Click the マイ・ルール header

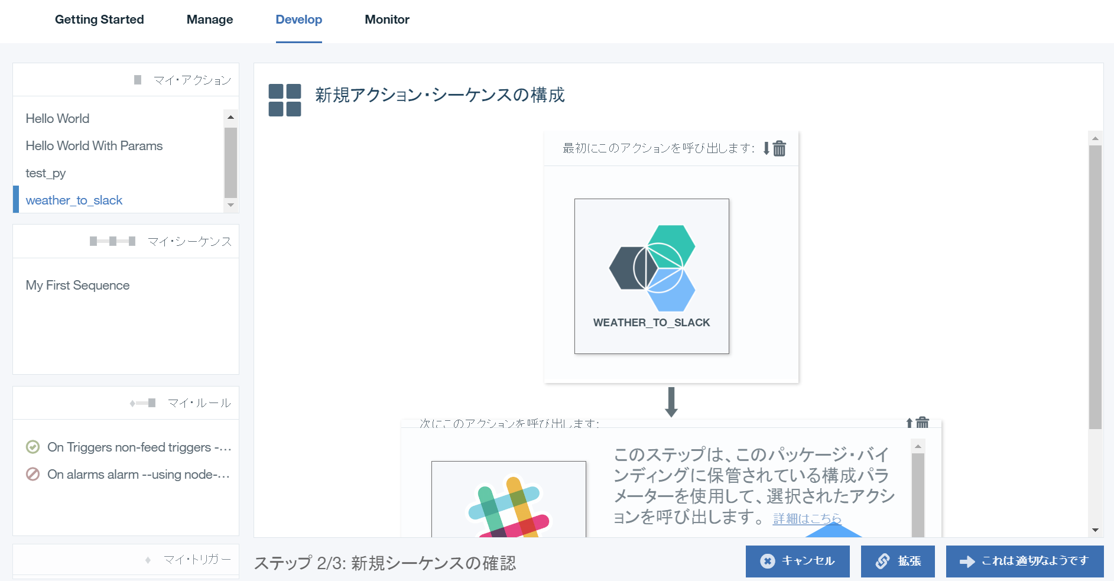pos(199,403)
